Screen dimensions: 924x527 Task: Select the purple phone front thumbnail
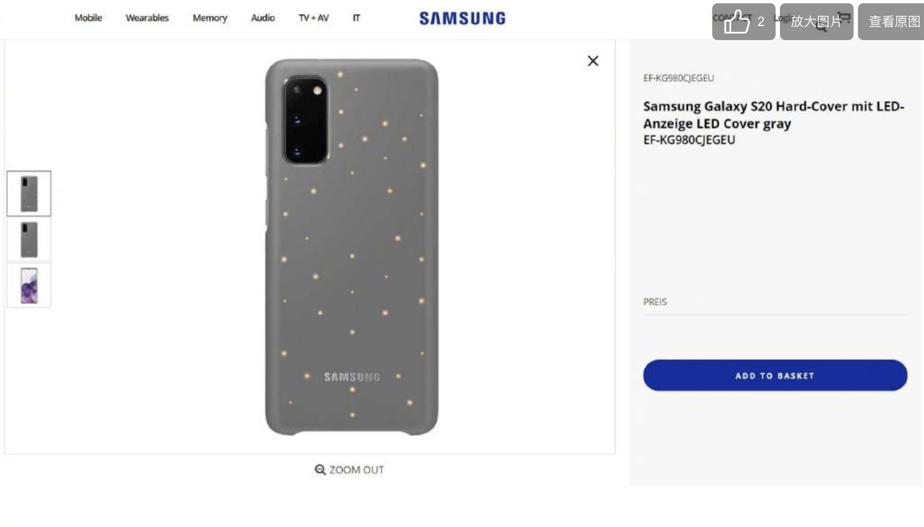pos(29,285)
